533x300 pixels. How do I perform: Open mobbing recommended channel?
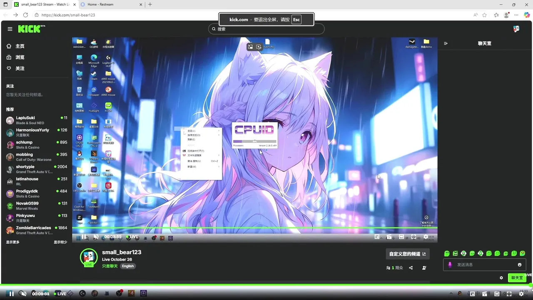point(37,157)
